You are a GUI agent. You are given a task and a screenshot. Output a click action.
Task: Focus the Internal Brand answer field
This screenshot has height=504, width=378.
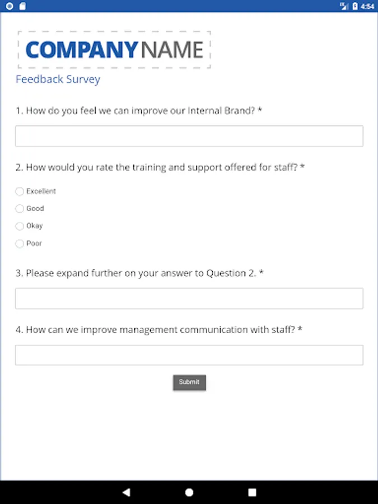[x=189, y=136]
